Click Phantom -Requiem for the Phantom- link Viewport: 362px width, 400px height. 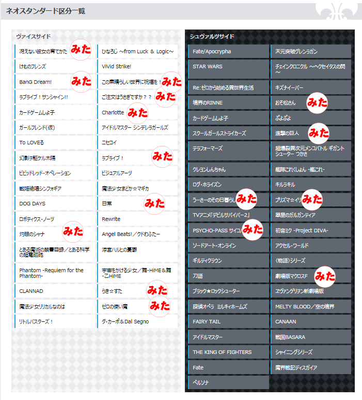(55, 273)
